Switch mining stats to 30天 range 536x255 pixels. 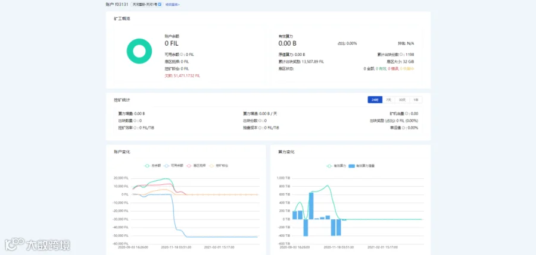pos(402,100)
